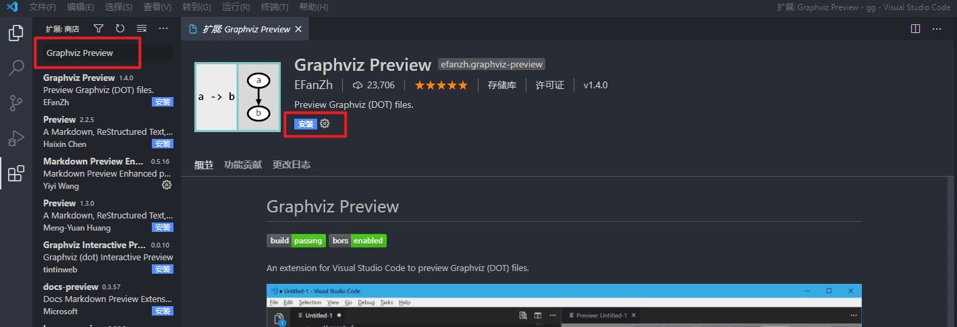
Task: Split the editor to the right
Action: click(x=915, y=29)
